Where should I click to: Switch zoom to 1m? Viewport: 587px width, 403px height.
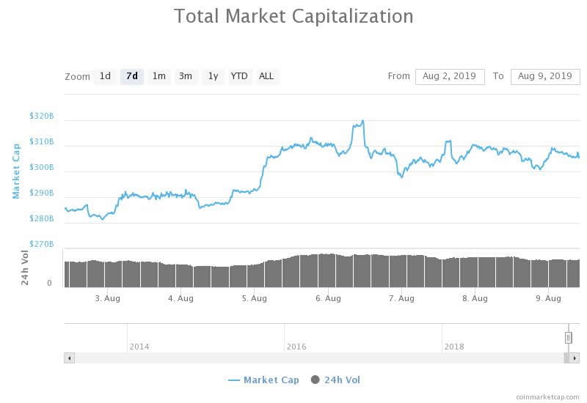pos(158,76)
